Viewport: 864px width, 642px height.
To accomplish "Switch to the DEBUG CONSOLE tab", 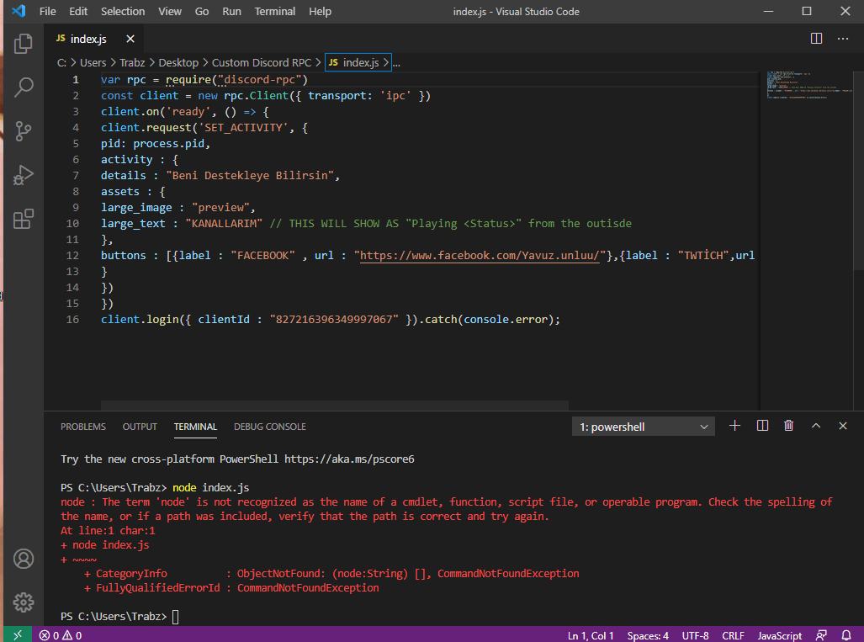I will (x=269, y=427).
